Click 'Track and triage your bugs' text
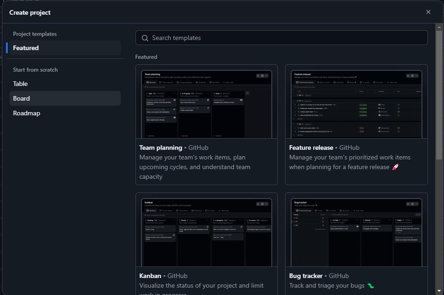Screen dimensions: 444x295 click(x=327, y=285)
